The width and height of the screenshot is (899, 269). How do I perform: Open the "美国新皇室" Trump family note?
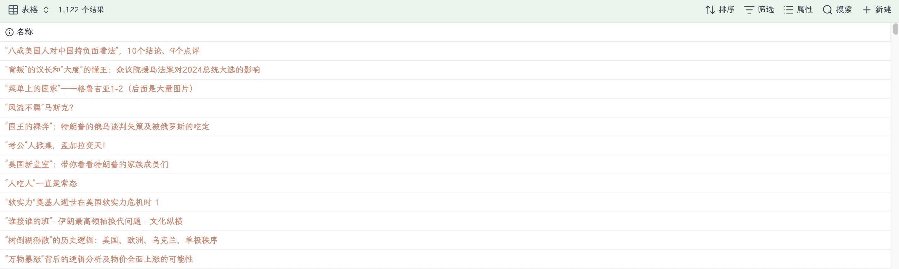click(86, 164)
